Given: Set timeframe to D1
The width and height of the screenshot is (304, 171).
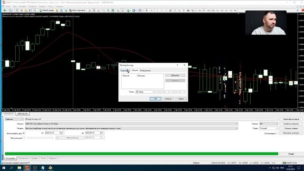Looking at the screenshot, I should [227, 10].
